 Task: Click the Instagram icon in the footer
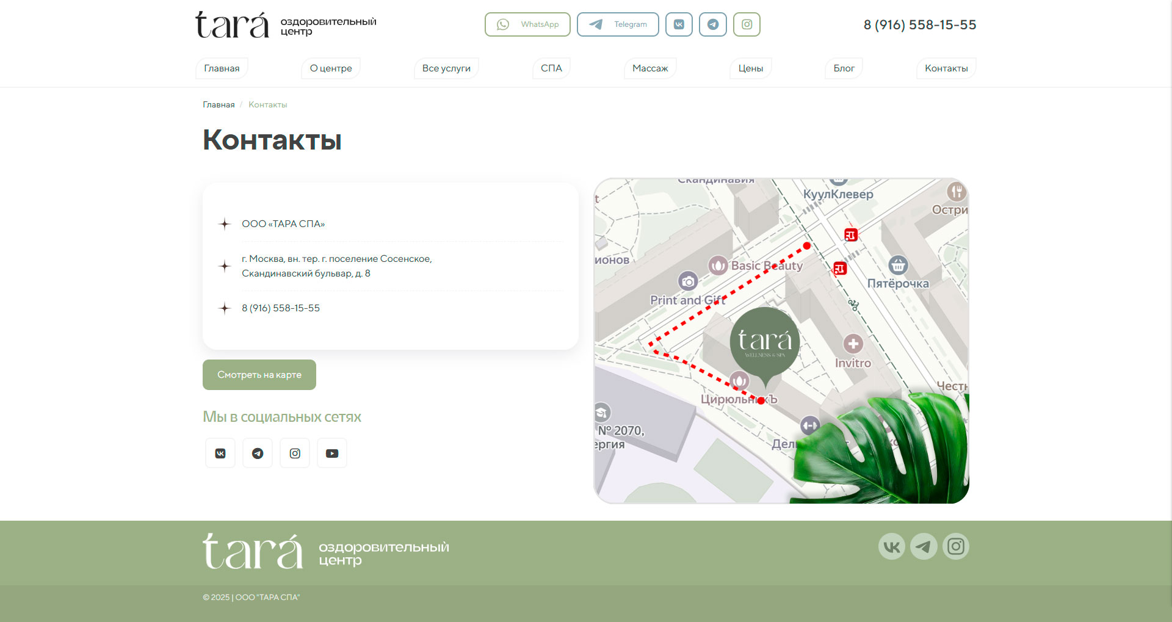tap(956, 546)
